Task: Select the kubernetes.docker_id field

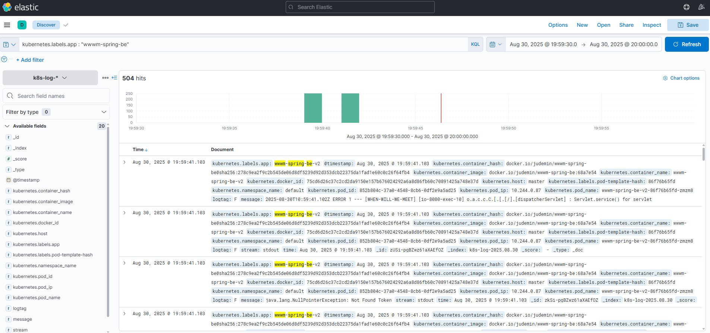Action: pos(36,223)
